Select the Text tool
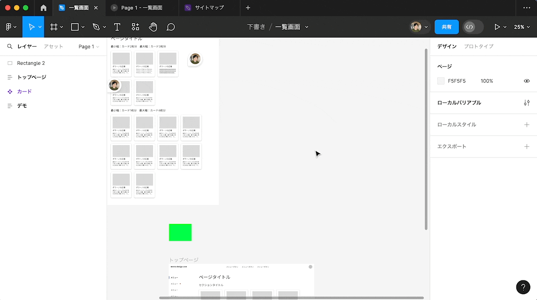 point(117,27)
